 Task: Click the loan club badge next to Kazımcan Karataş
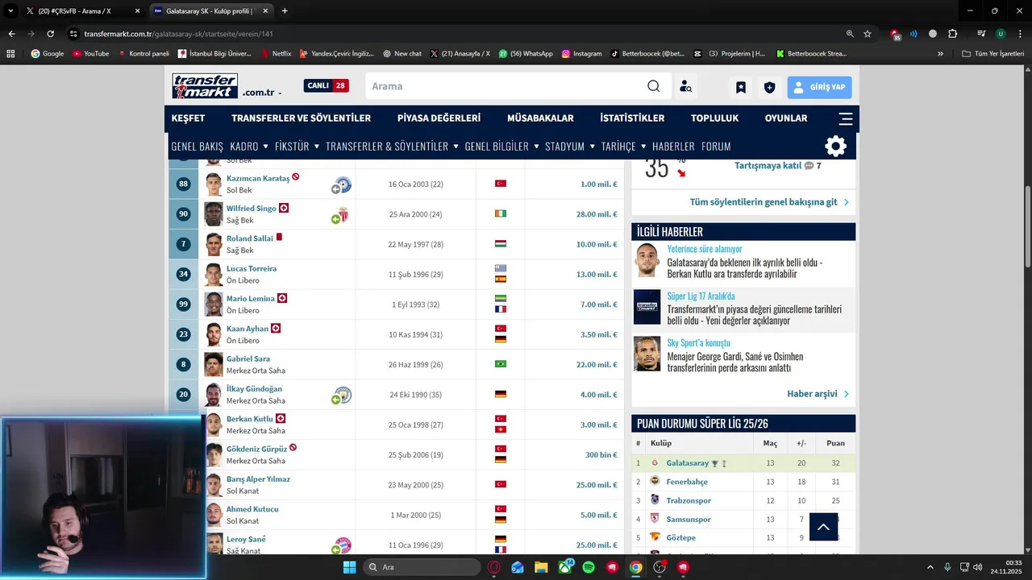(x=342, y=185)
